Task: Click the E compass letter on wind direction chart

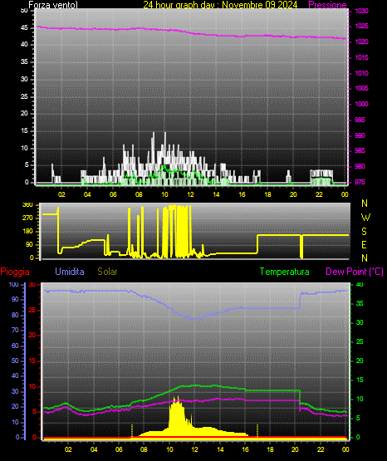Action: pyautogui.click(x=364, y=244)
